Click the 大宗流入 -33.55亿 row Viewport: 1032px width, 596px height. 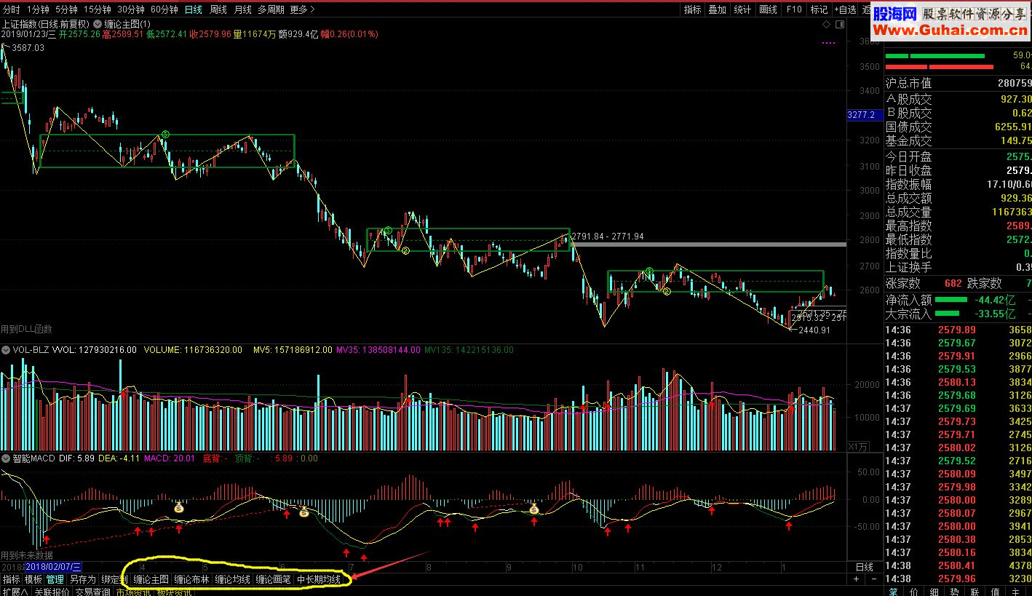click(x=958, y=314)
